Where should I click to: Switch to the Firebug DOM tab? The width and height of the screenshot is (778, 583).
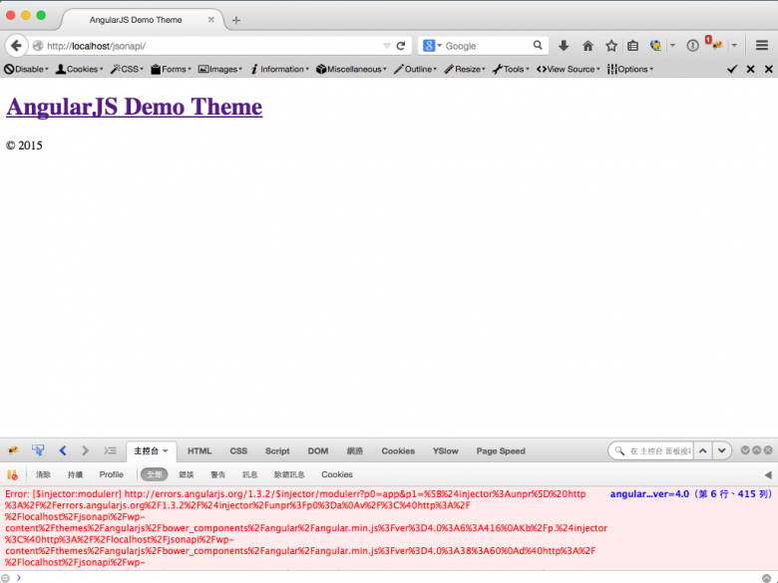point(318,451)
